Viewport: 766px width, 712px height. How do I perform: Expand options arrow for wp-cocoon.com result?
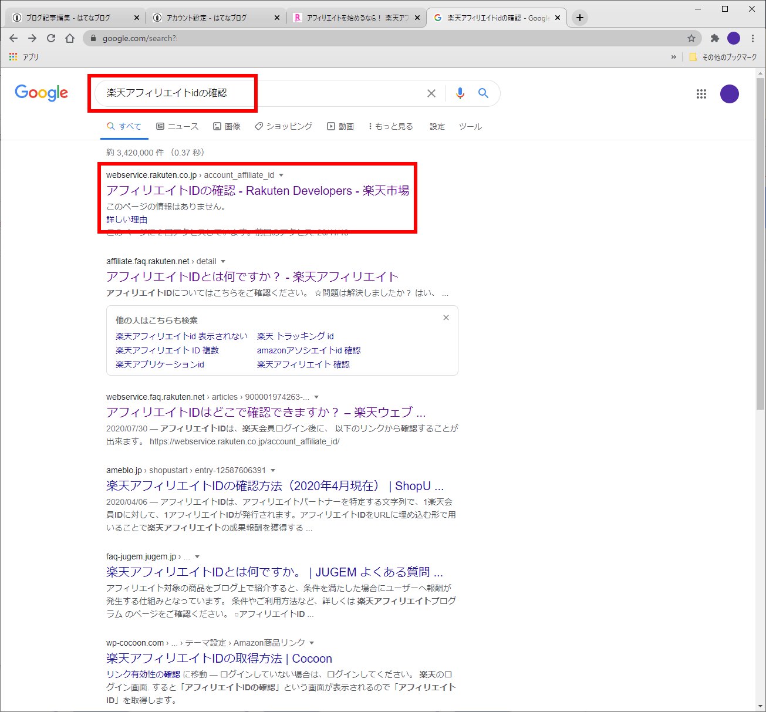click(312, 643)
